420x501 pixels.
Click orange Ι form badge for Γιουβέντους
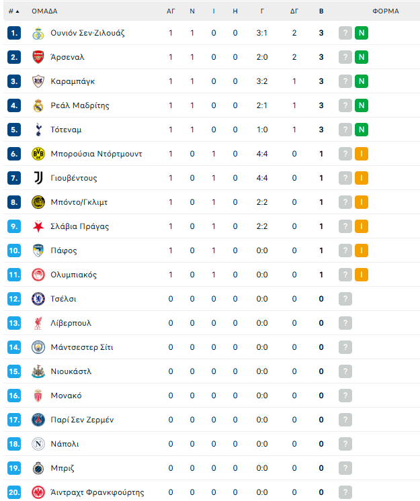tap(362, 178)
